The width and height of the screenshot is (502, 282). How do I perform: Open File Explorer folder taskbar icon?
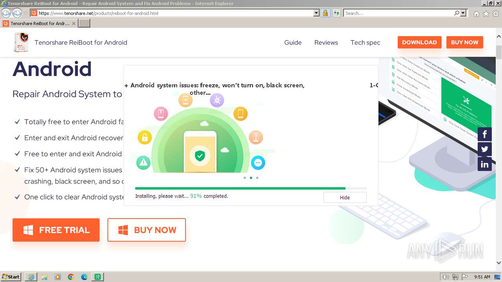(x=44, y=277)
